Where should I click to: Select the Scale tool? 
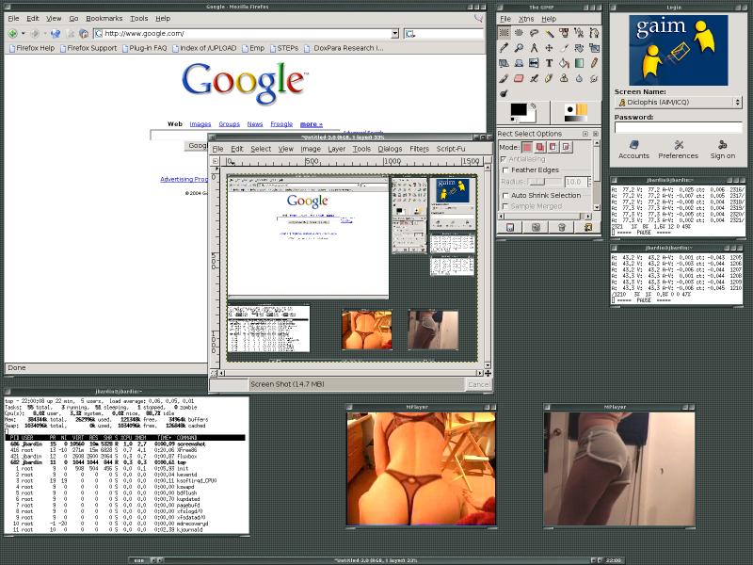pyautogui.click(x=594, y=48)
